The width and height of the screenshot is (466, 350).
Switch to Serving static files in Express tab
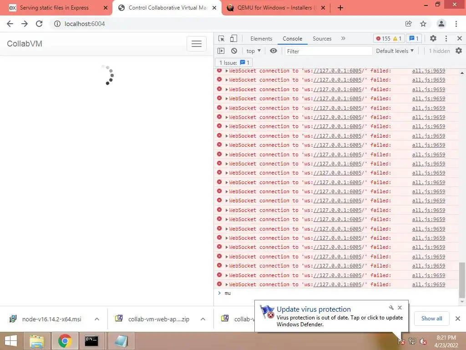click(x=54, y=8)
